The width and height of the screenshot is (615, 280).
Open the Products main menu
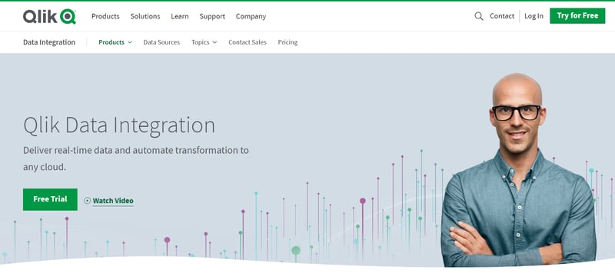click(105, 16)
